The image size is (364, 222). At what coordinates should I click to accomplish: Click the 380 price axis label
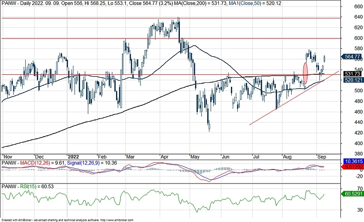tap(358, 154)
